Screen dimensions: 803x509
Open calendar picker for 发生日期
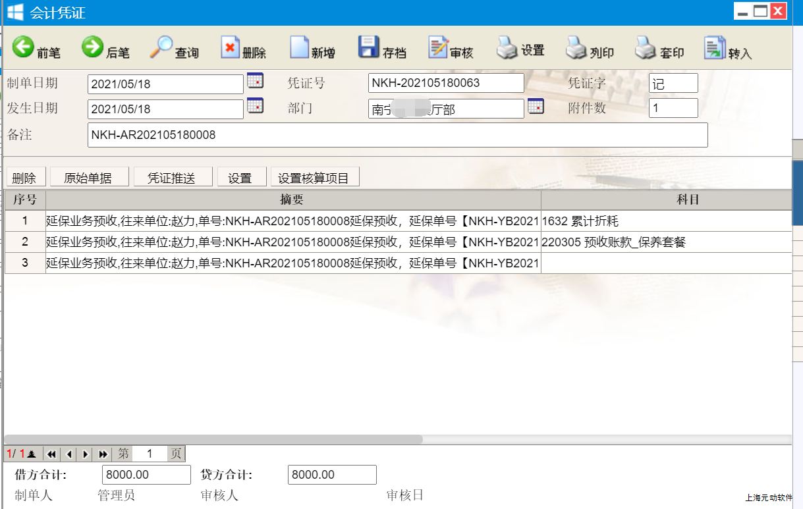tap(255, 105)
